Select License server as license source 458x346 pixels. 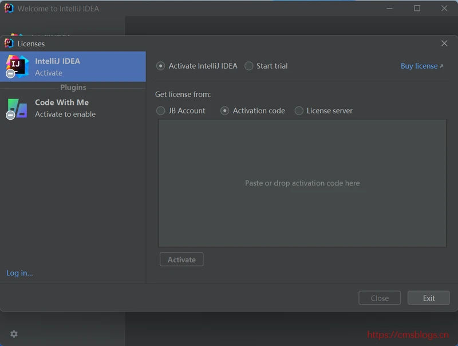(299, 111)
